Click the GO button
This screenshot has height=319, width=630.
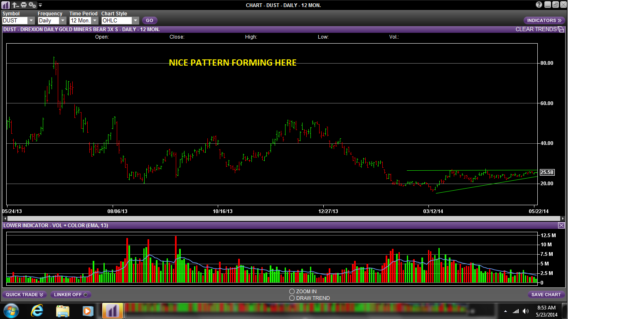(x=150, y=20)
